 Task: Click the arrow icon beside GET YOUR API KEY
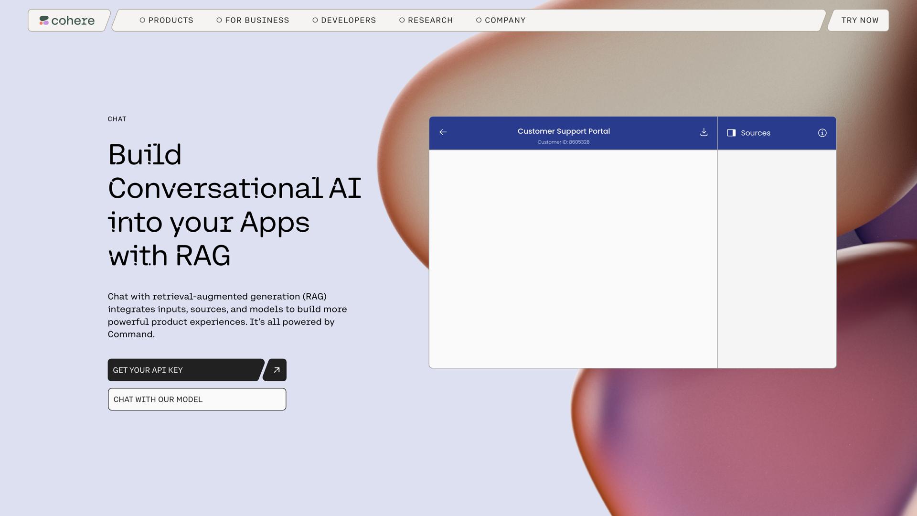pos(276,370)
